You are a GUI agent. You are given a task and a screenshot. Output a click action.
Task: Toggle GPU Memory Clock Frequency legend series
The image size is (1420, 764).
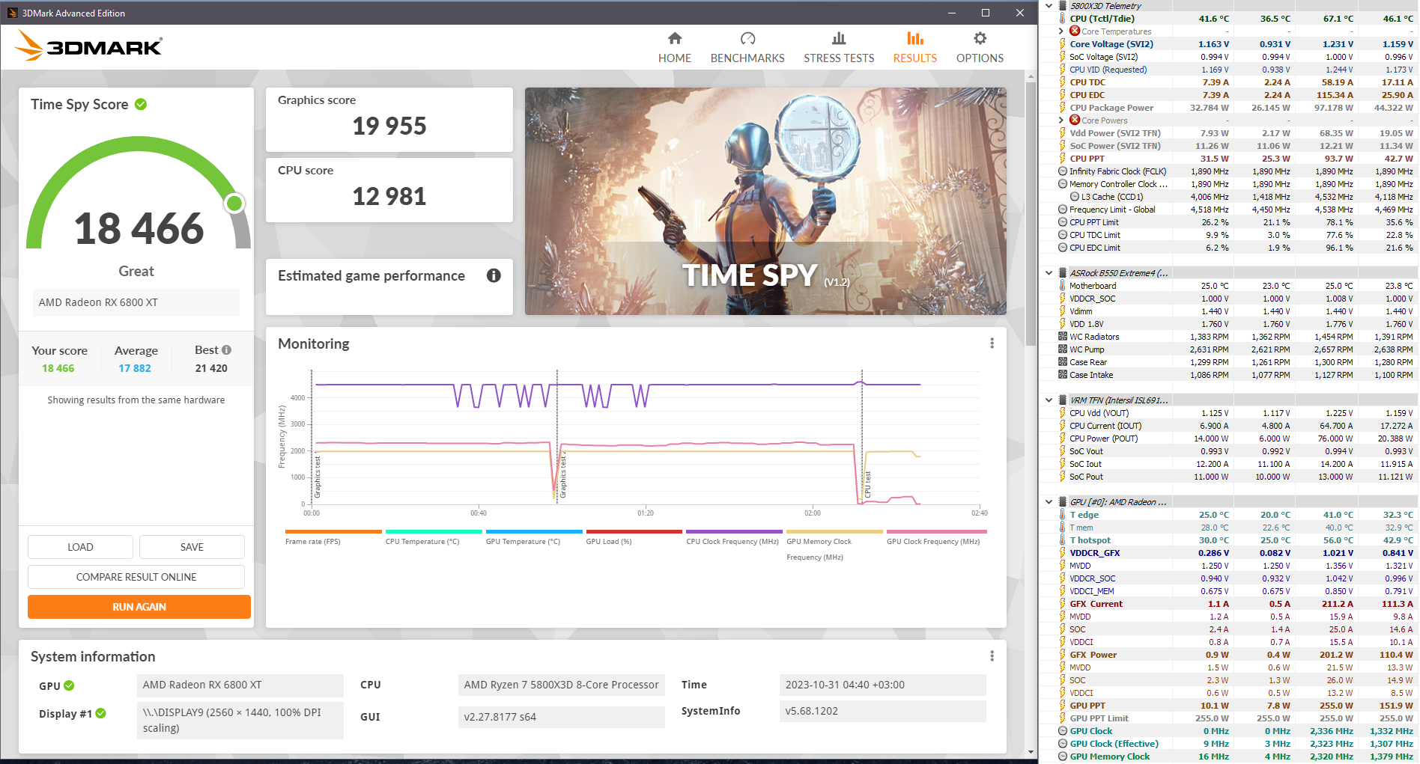tap(834, 545)
